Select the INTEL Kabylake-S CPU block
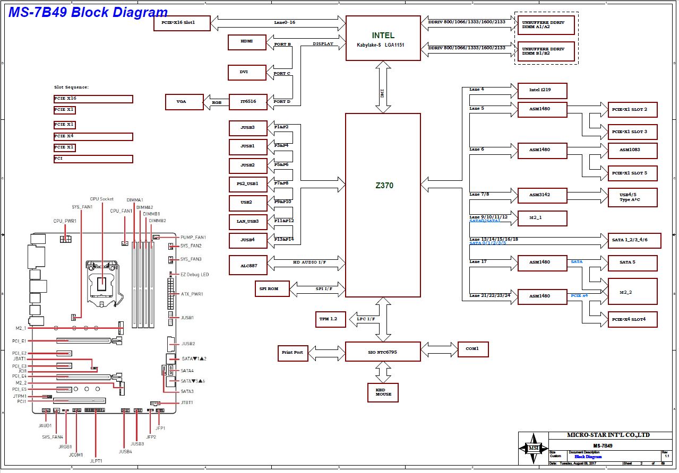 (383, 39)
